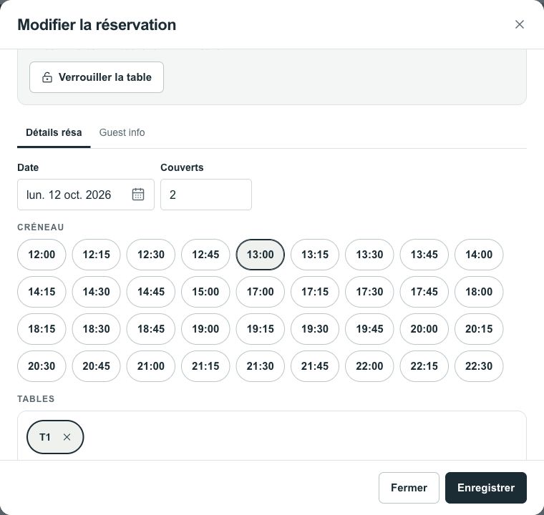544x515 pixels.
Task: Select 15:00 slot
Action: pos(205,292)
